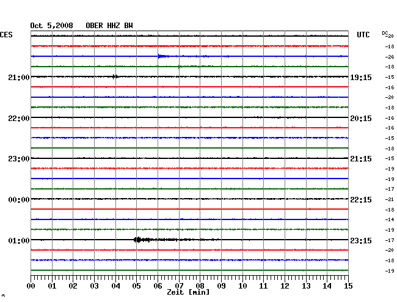Click the 19:15 UTC time label
This screenshot has width=397, height=302.
coord(361,77)
